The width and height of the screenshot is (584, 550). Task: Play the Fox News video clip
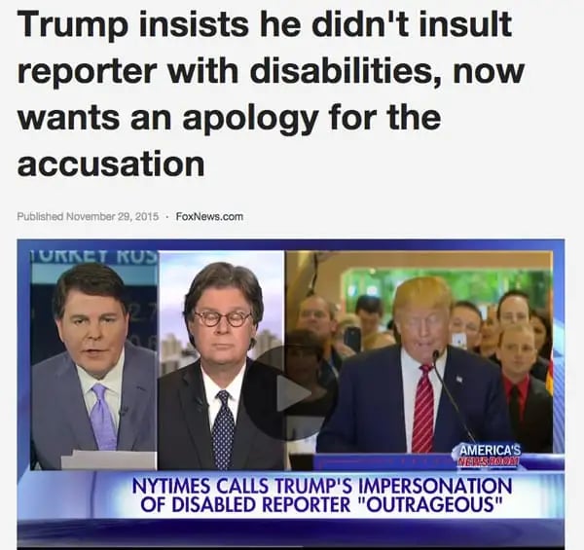pyautogui.click(x=291, y=393)
